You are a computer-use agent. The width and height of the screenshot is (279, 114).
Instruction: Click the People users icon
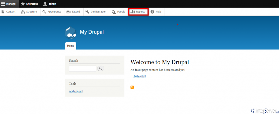pyautogui.click(x=114, y=12)
